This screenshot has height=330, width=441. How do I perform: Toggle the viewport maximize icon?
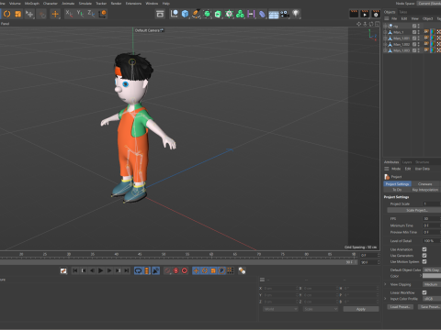click(x=378, y=24)
